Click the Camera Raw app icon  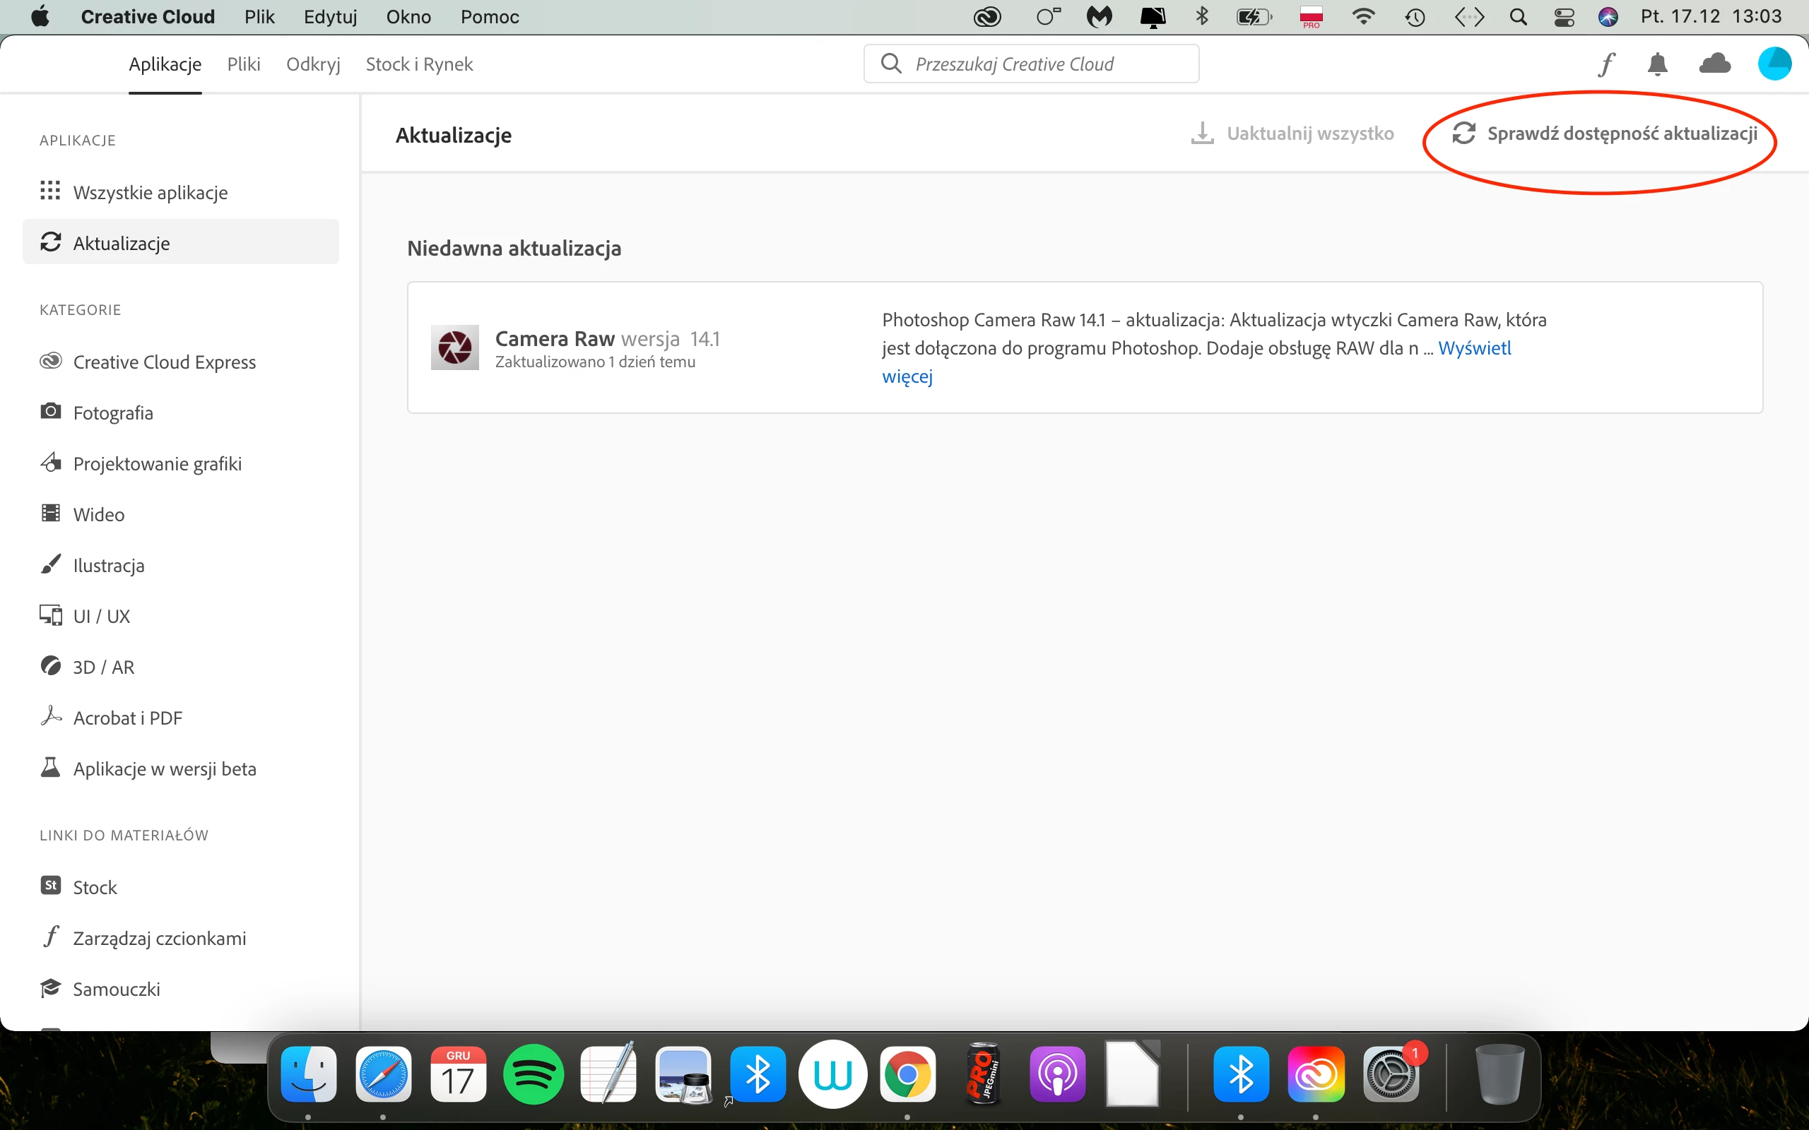point(454,347)
